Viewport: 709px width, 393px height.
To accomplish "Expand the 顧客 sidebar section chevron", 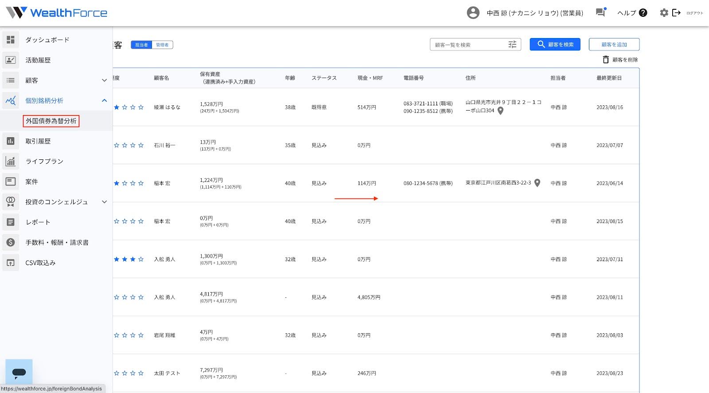I will (x=105, y=81).
